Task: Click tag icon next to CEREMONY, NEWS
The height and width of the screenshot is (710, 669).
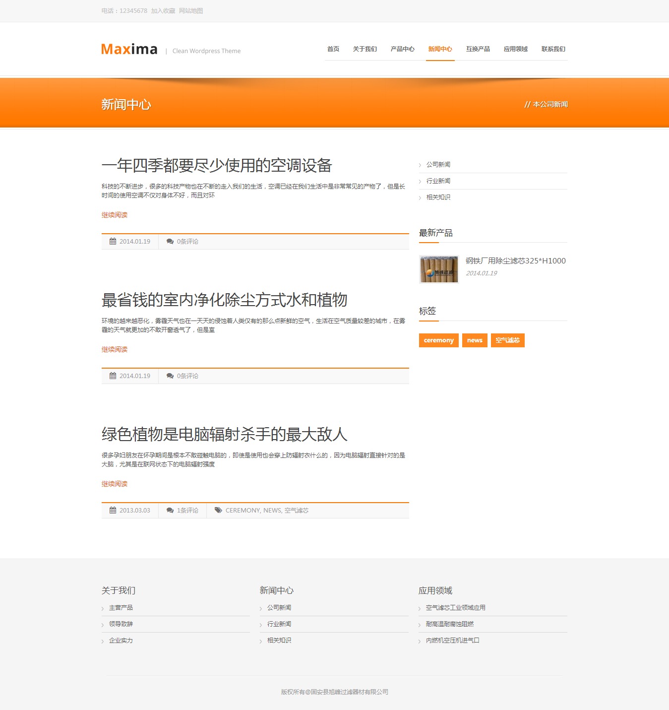Action: click(218, 511)
